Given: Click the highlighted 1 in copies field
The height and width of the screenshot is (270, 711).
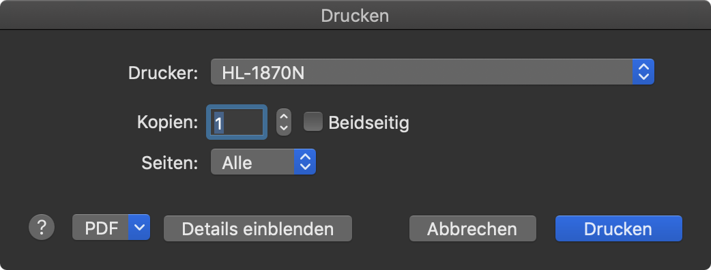Looking at the screenshot, I should point(218,123).
